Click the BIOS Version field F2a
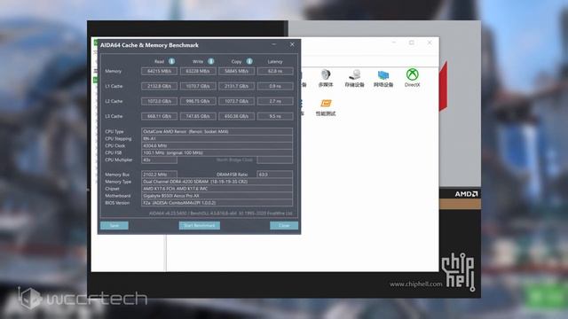568x319 pixels. click(x=217, y=203)
